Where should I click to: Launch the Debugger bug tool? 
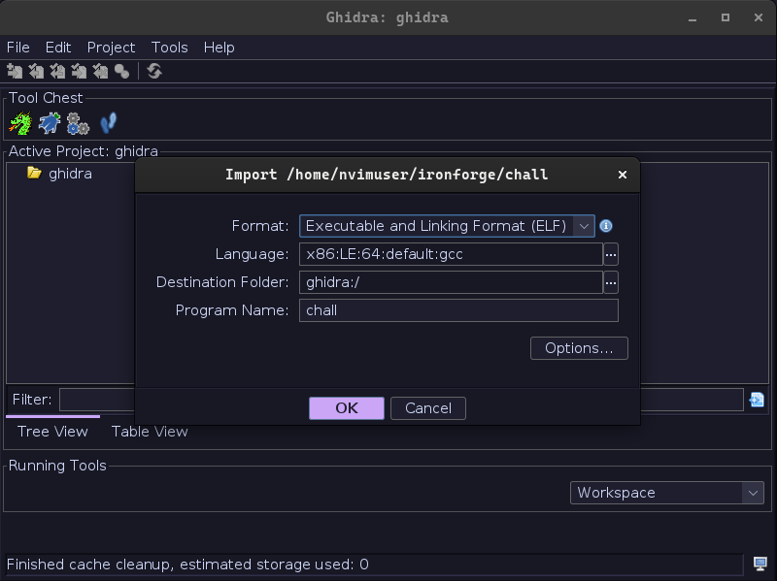point(50,123)
